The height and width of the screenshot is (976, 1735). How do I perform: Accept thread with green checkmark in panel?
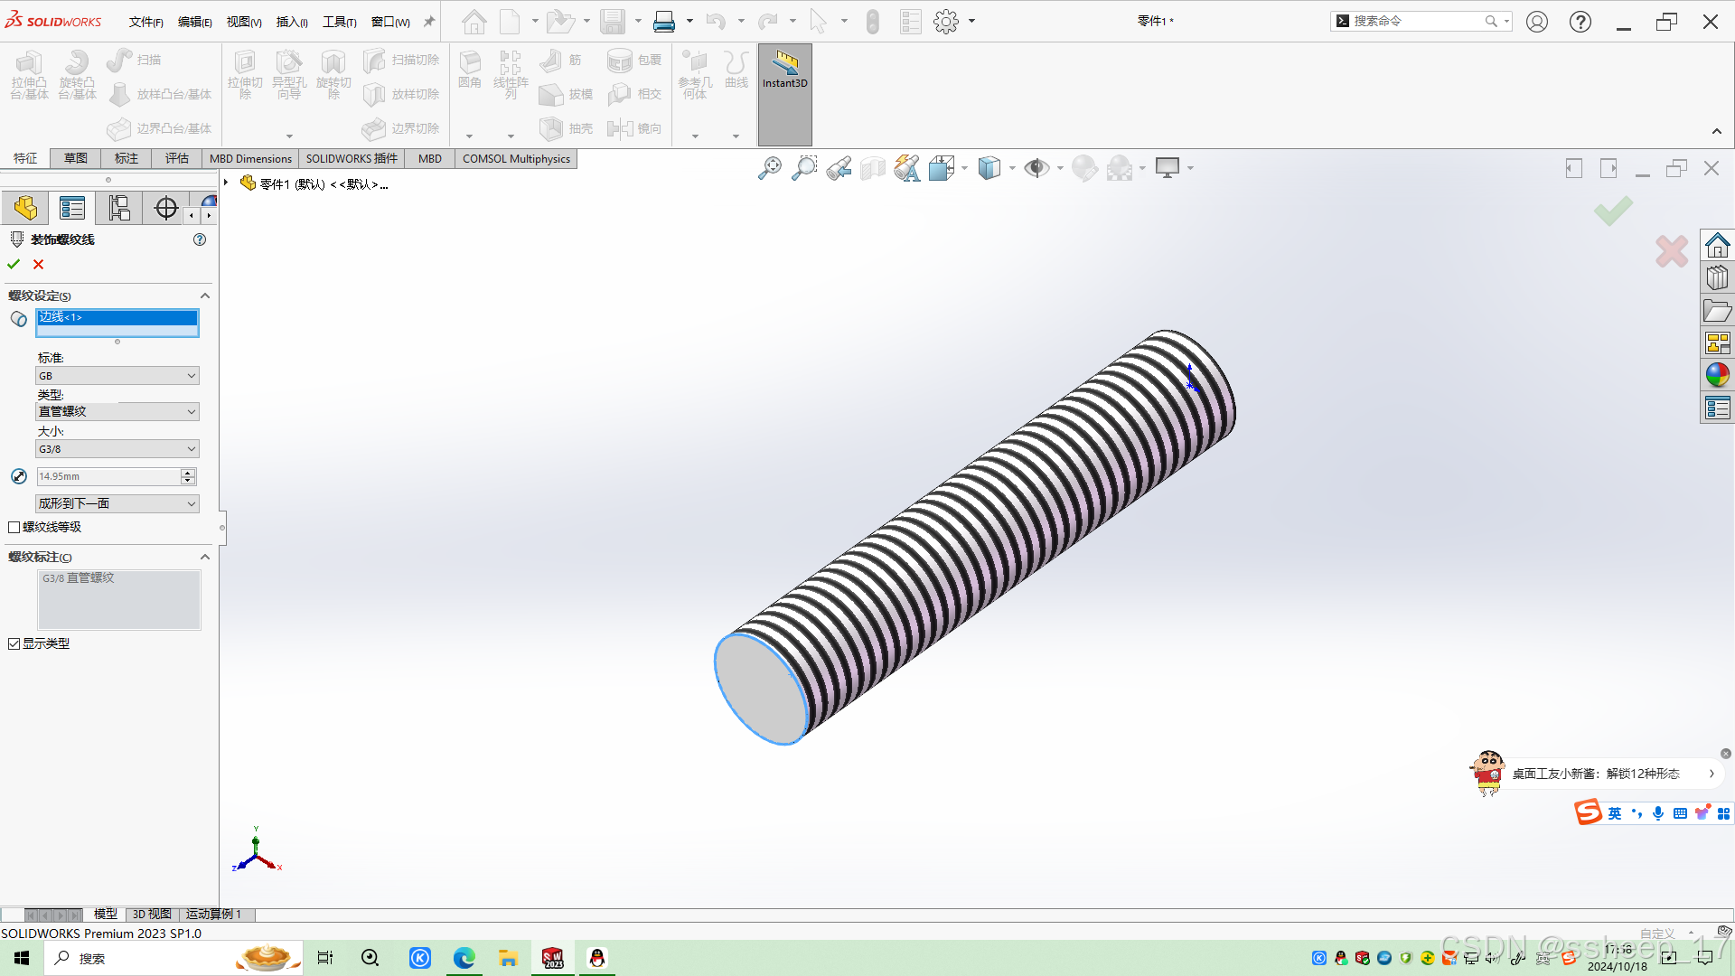coord(14,265)
